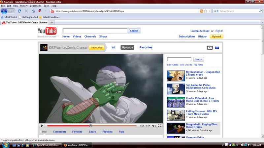The width and height of the screenshot is (264, 148).
Task: Open the Help menu
Action: tap(54, 6)
